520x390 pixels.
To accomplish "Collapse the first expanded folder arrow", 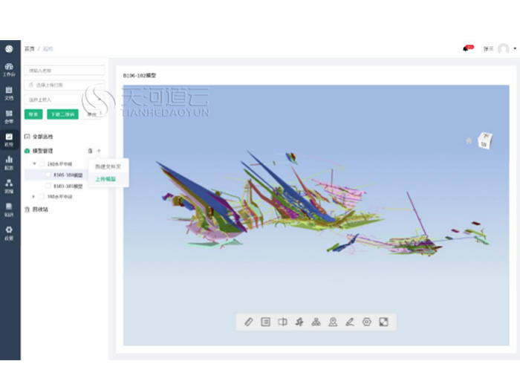I will (x=34, y=164).
